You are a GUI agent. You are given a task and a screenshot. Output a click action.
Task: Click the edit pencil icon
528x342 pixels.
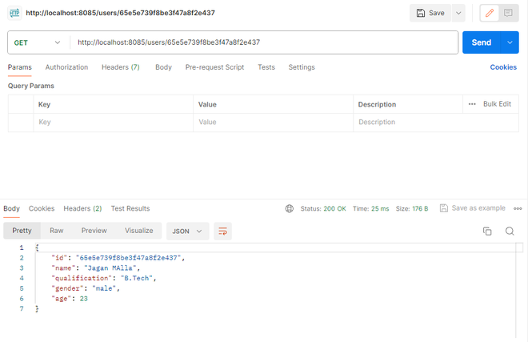[x=490, y=13]
